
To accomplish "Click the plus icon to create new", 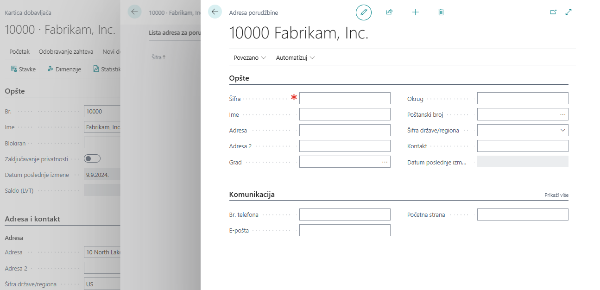I will coord(415,13).
